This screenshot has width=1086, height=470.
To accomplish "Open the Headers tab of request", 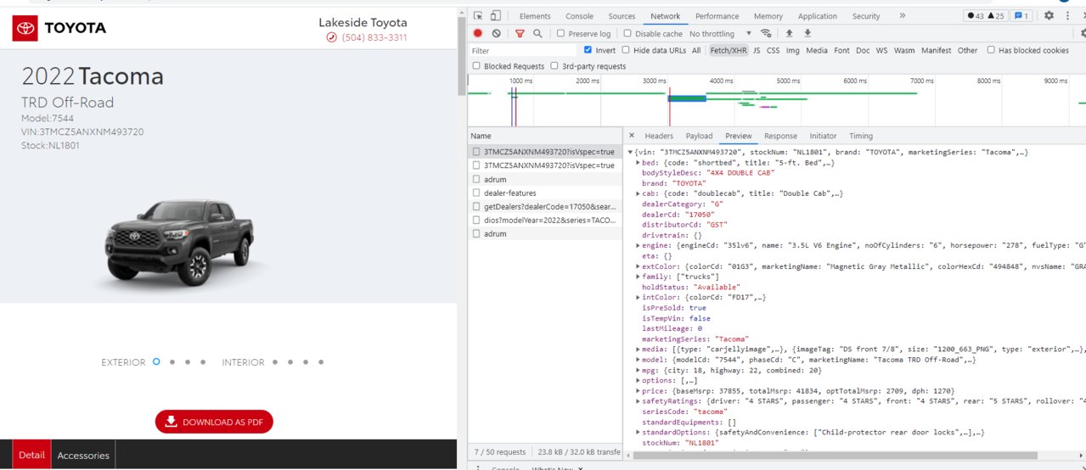I will [659, 136].
